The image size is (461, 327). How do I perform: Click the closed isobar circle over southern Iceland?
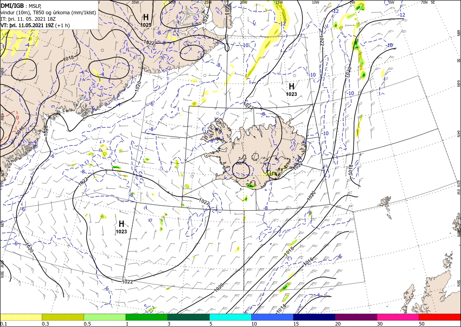(241, 170)
